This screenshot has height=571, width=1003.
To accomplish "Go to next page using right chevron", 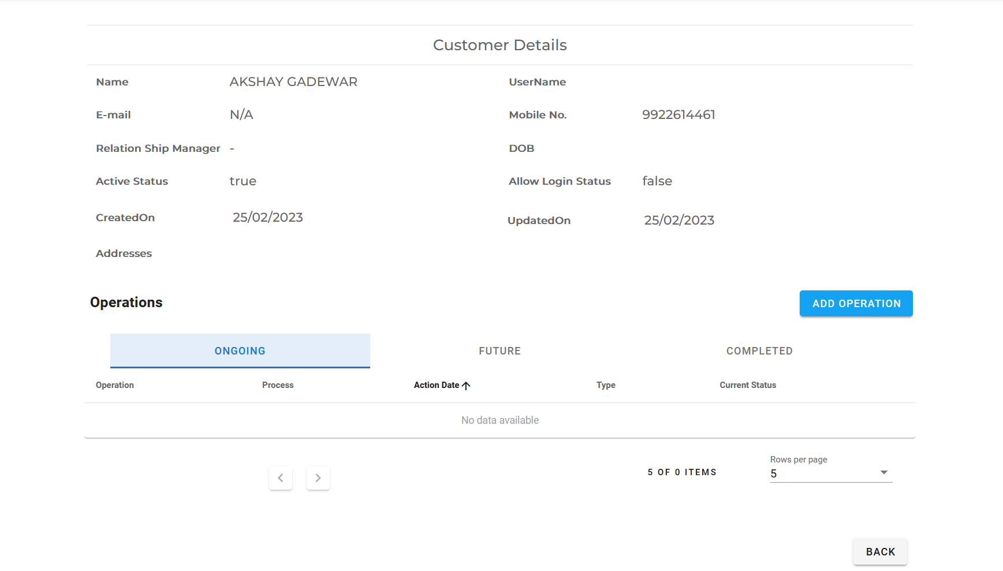I will pos(318,477).
